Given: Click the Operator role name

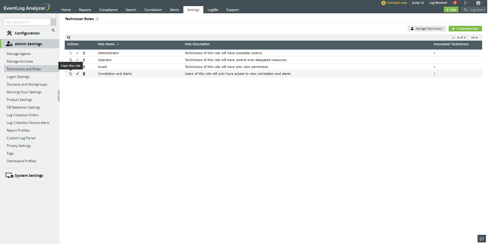Looking at the screenshot, I should [x=105, y=60].
